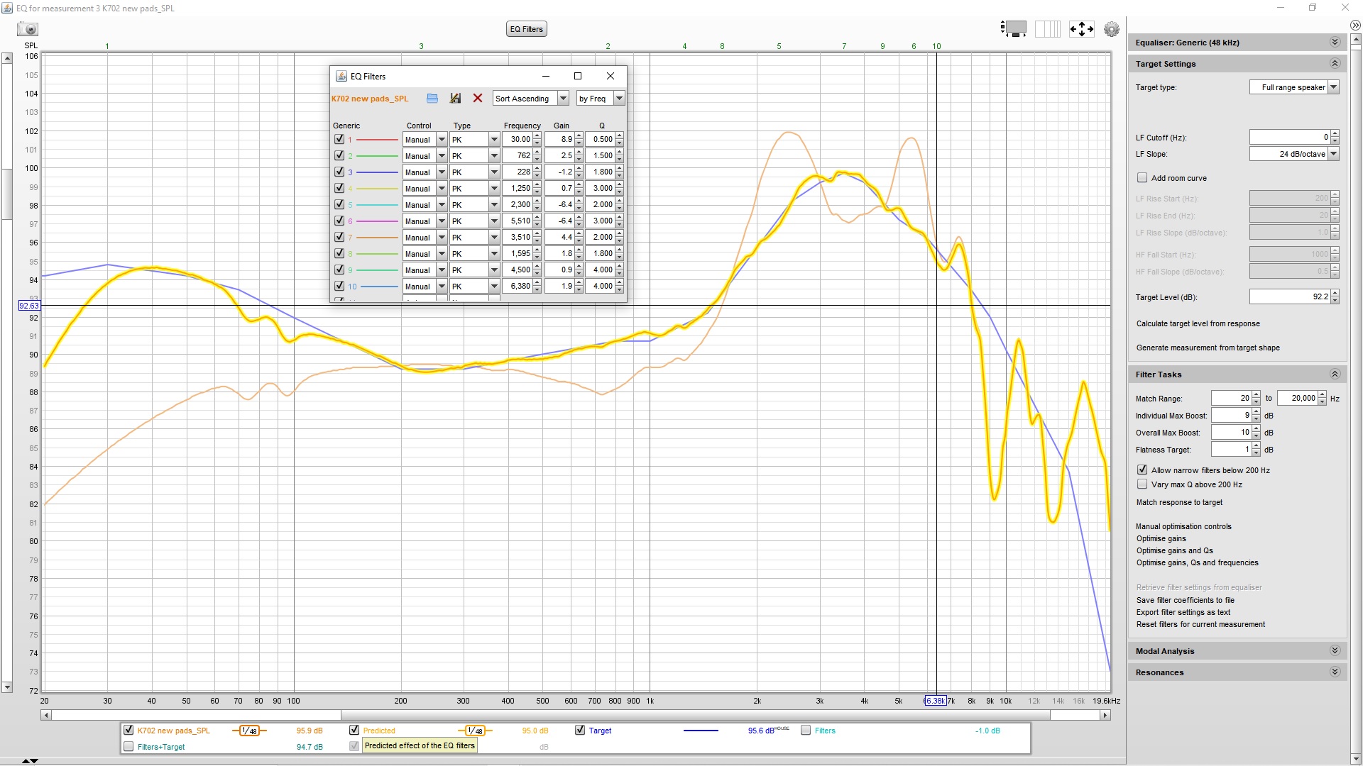Image resolution: width=1363 pixels, height=766 pixels.
Task: Click filter 4 Q field 3.000
Action: point(601,188)
